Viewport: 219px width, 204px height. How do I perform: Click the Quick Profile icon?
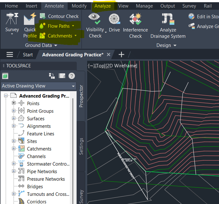(30, 19)
